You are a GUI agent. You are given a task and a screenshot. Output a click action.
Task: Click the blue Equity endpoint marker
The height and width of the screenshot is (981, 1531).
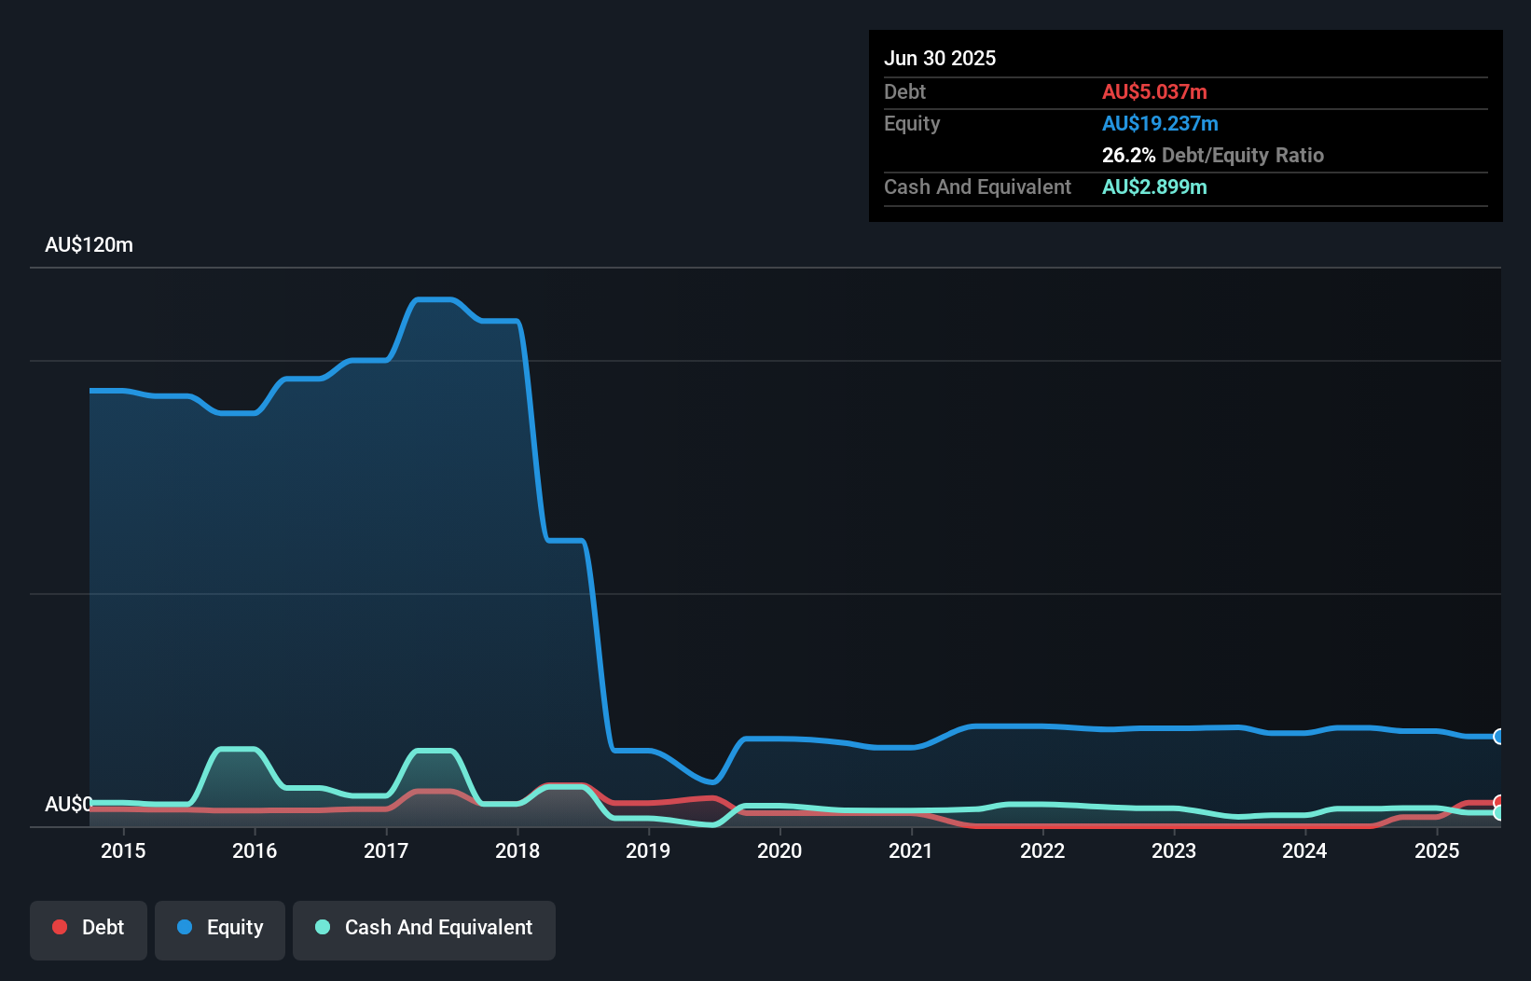(1499, 737)
